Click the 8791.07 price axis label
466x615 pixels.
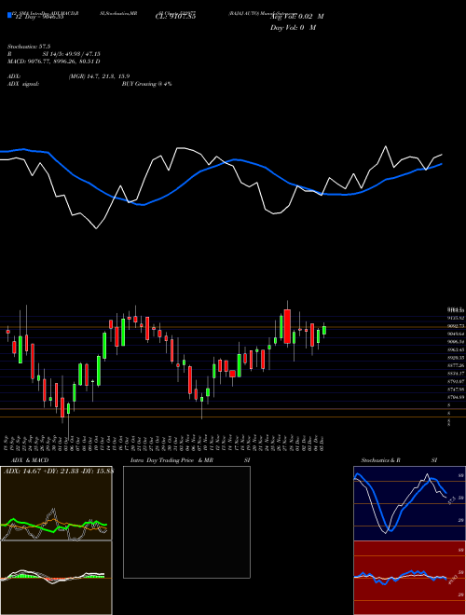[456, 381]
